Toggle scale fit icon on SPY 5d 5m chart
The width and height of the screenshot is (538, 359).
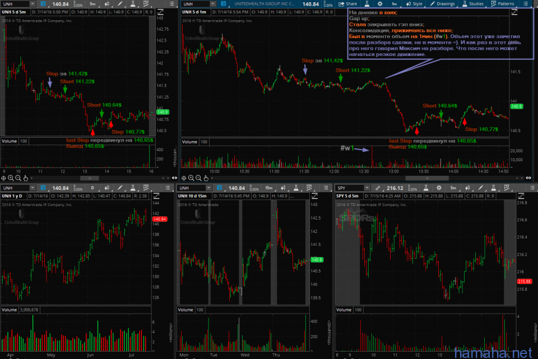pos(521,196)
